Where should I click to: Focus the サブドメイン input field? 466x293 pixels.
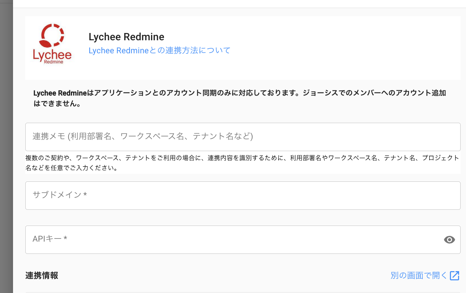pos(243,195)
